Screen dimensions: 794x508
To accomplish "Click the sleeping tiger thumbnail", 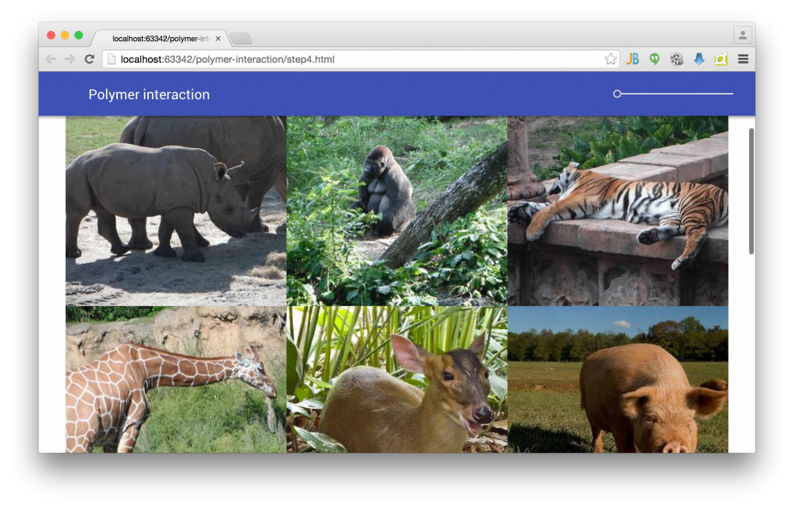I will coord(617,209).
